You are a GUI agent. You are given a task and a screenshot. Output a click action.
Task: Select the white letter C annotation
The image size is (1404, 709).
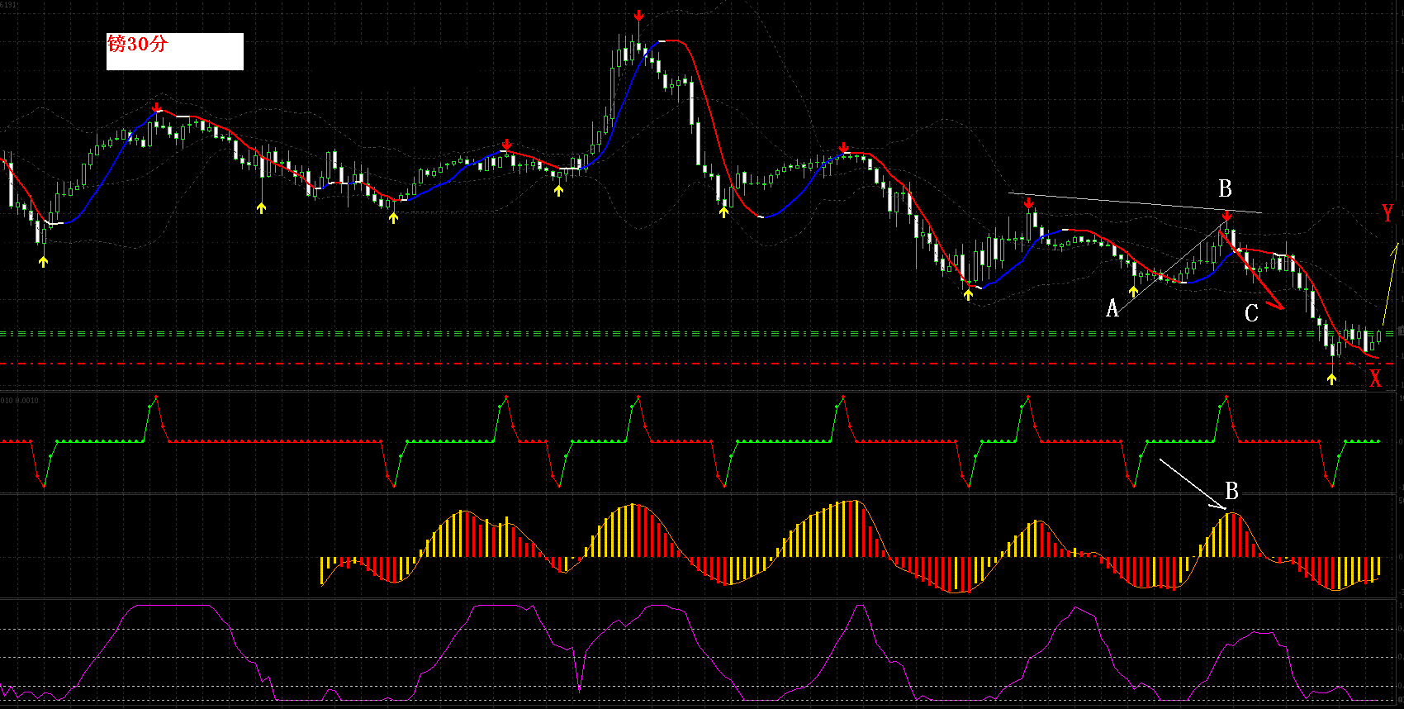[x=1251, y=313]
